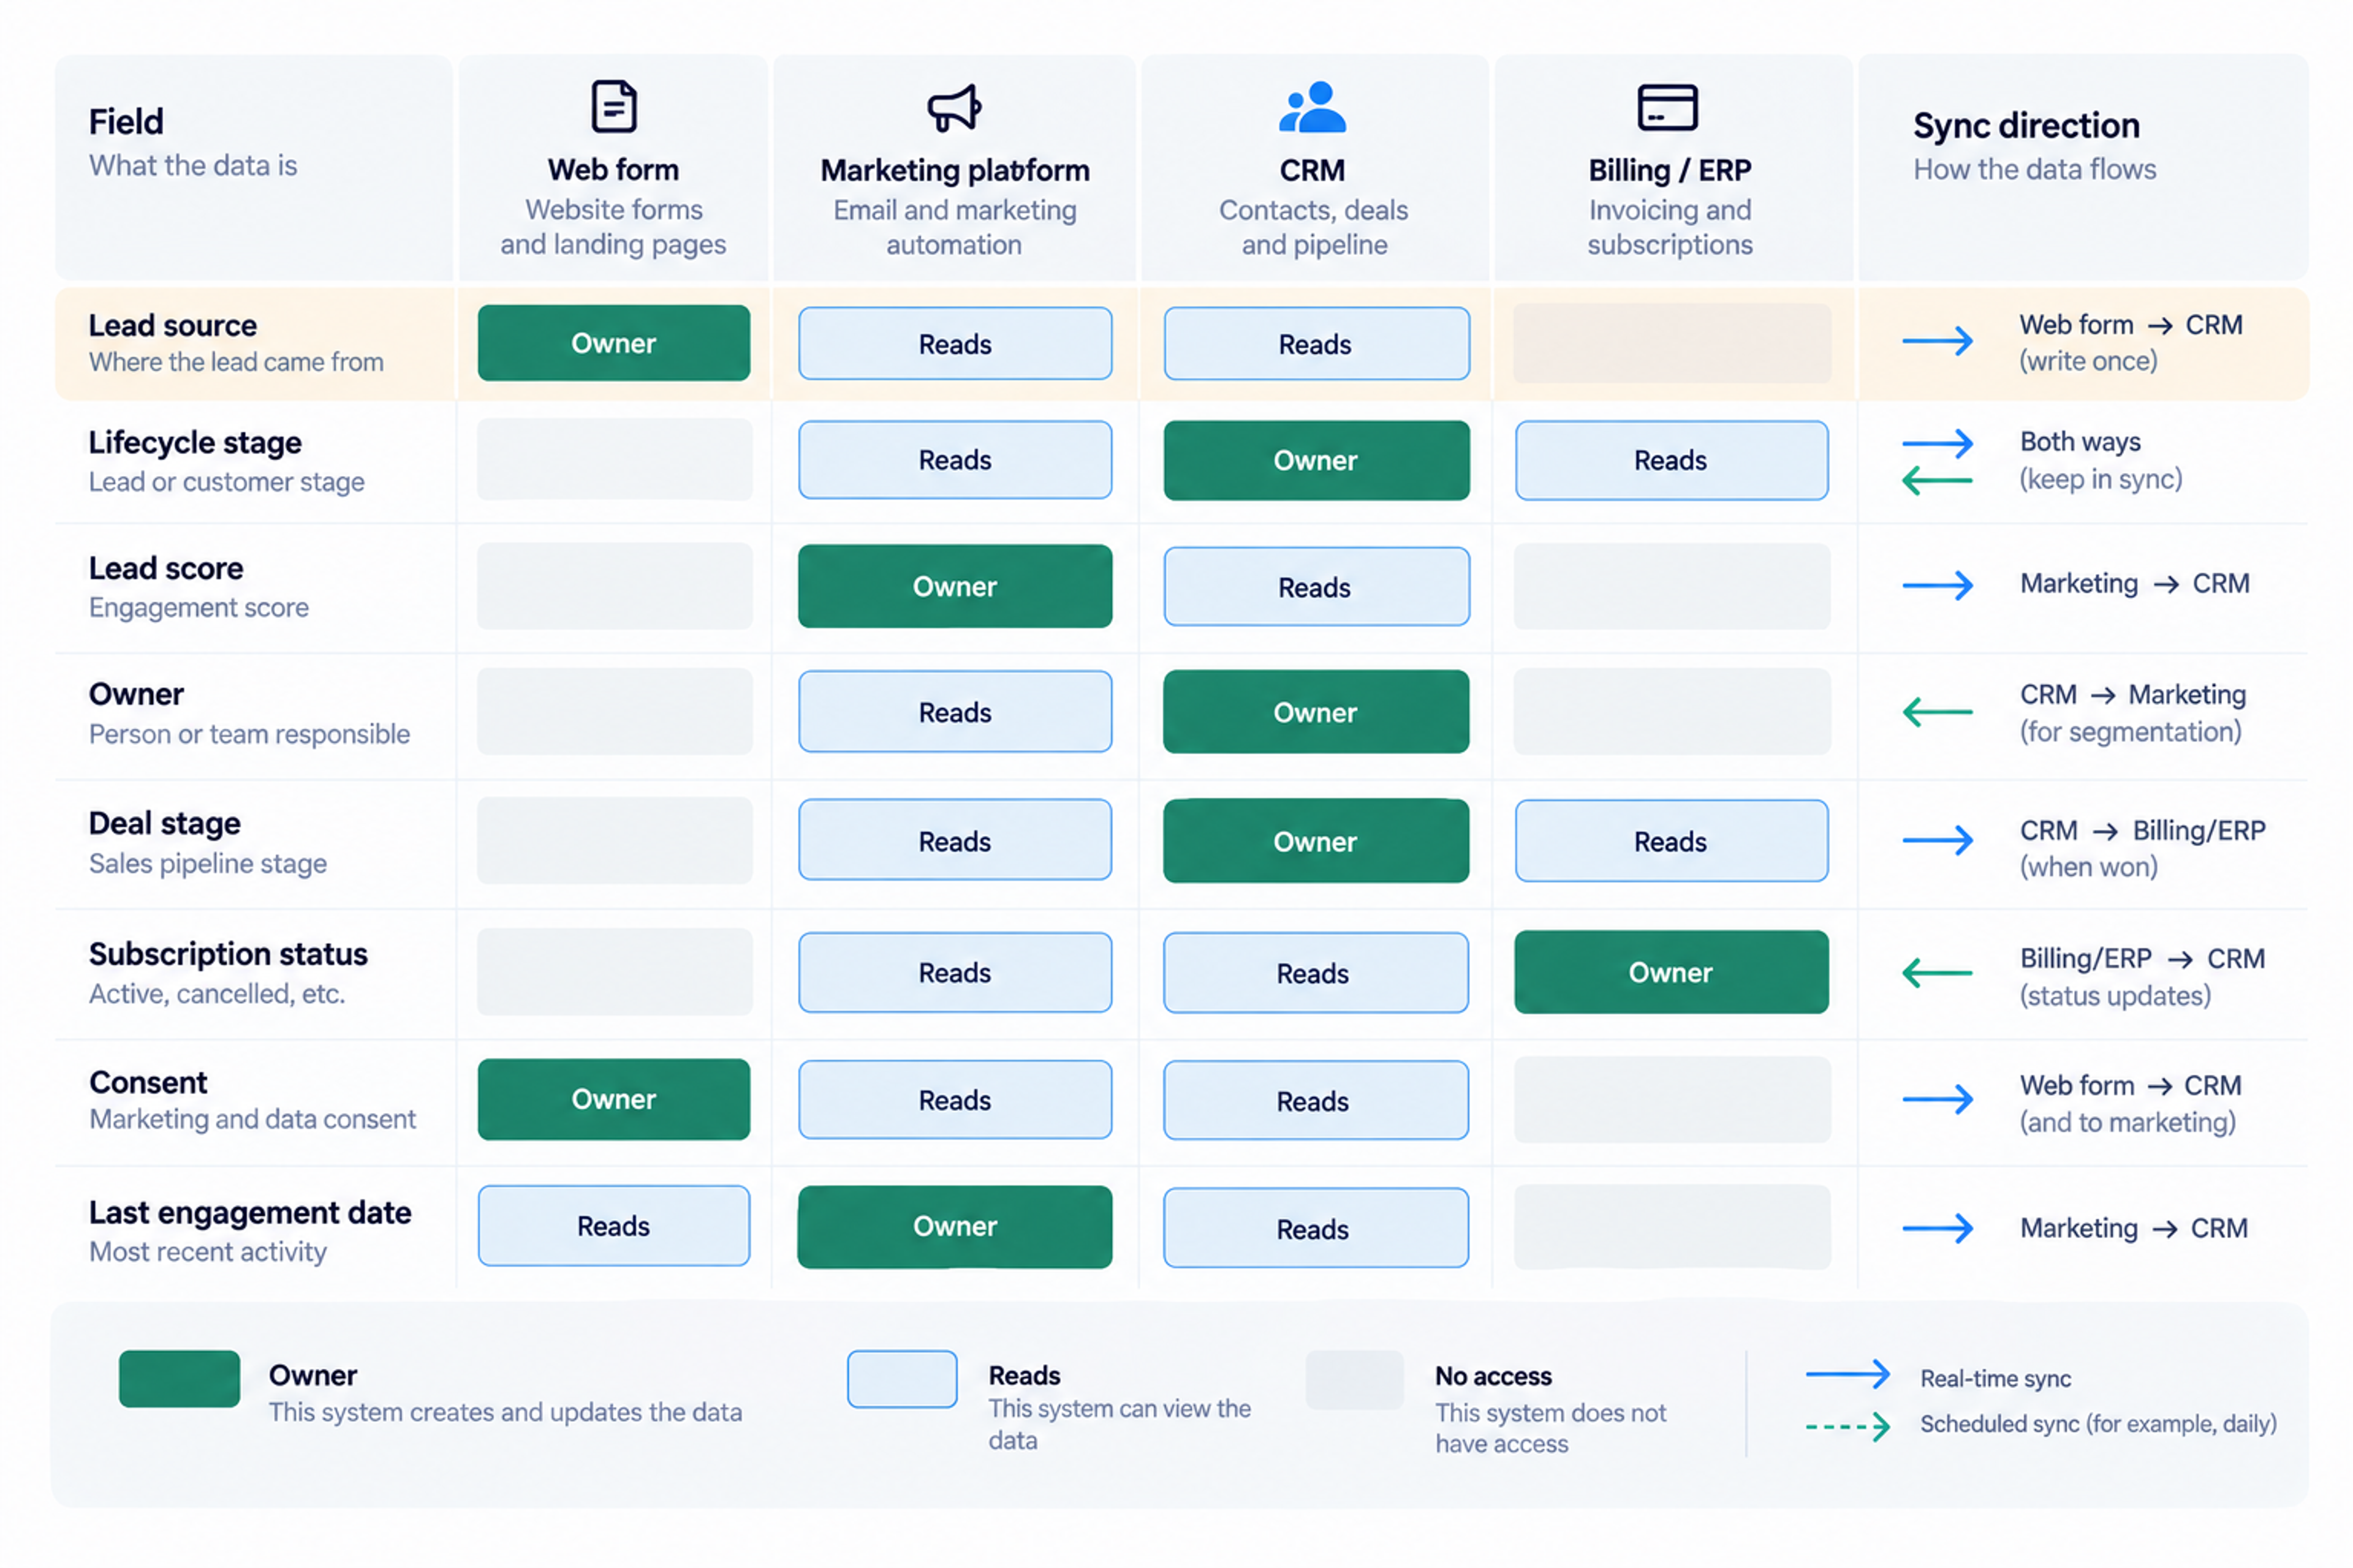The image size is (2353, 1568).
Task: Click '(when won)' note in Deal stage row
Action: click(2088, 867)
